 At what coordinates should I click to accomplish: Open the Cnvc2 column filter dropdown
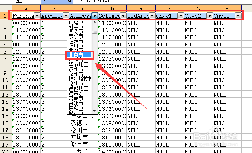click(209, 16)
